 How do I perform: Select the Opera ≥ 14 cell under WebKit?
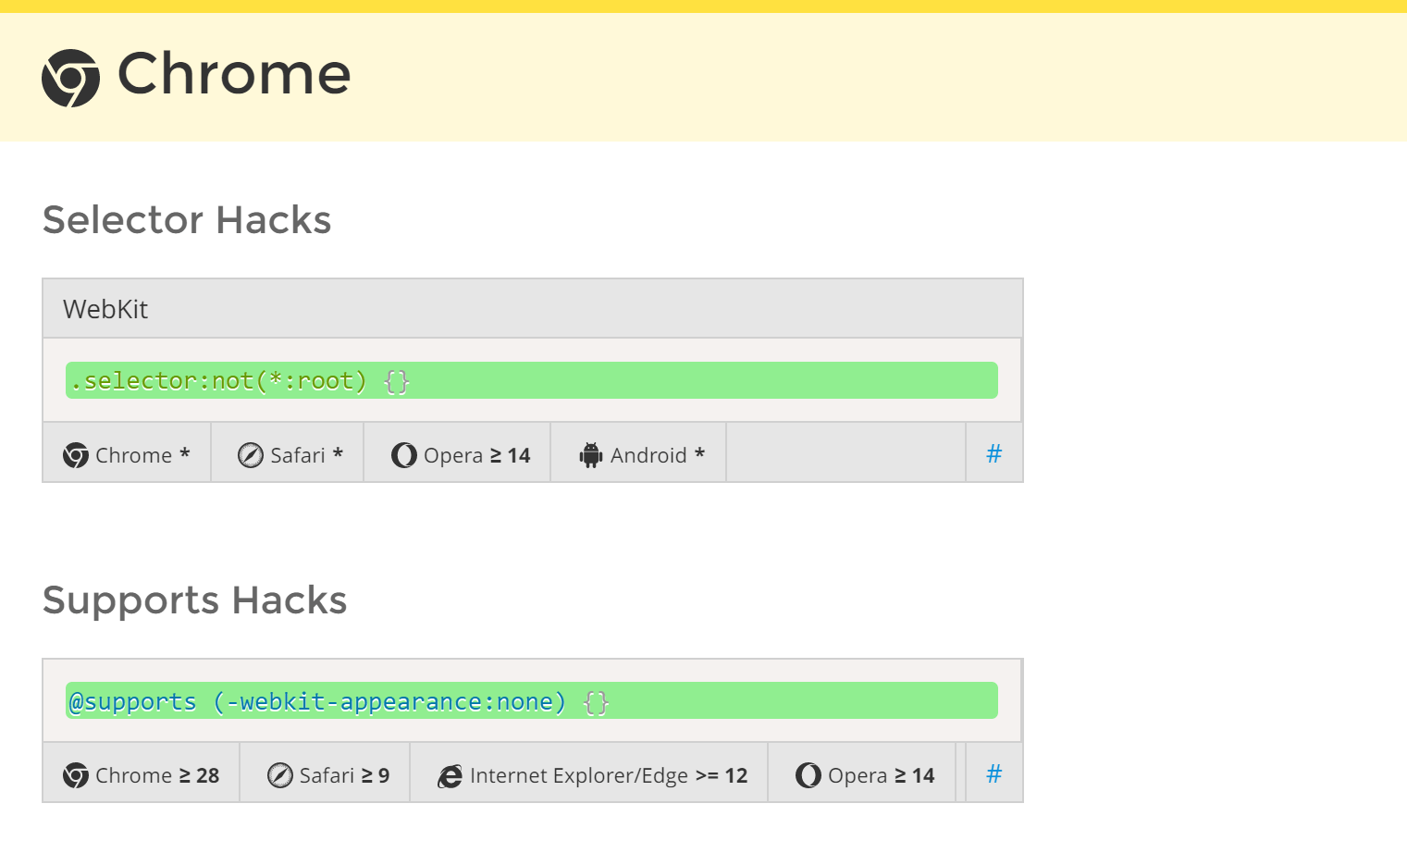tap(458, 455)
